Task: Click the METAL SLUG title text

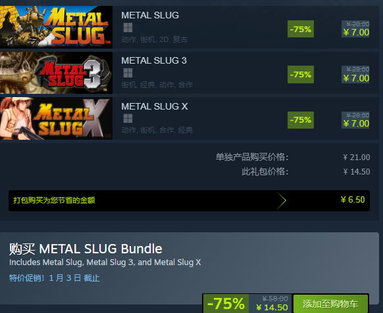Action: pyautogui.click(x=150, y=15)
